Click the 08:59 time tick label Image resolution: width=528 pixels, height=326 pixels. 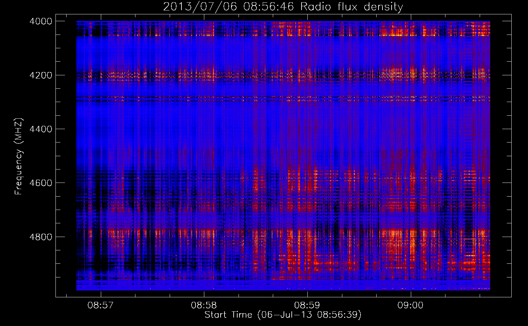click(x=307, y=305)
